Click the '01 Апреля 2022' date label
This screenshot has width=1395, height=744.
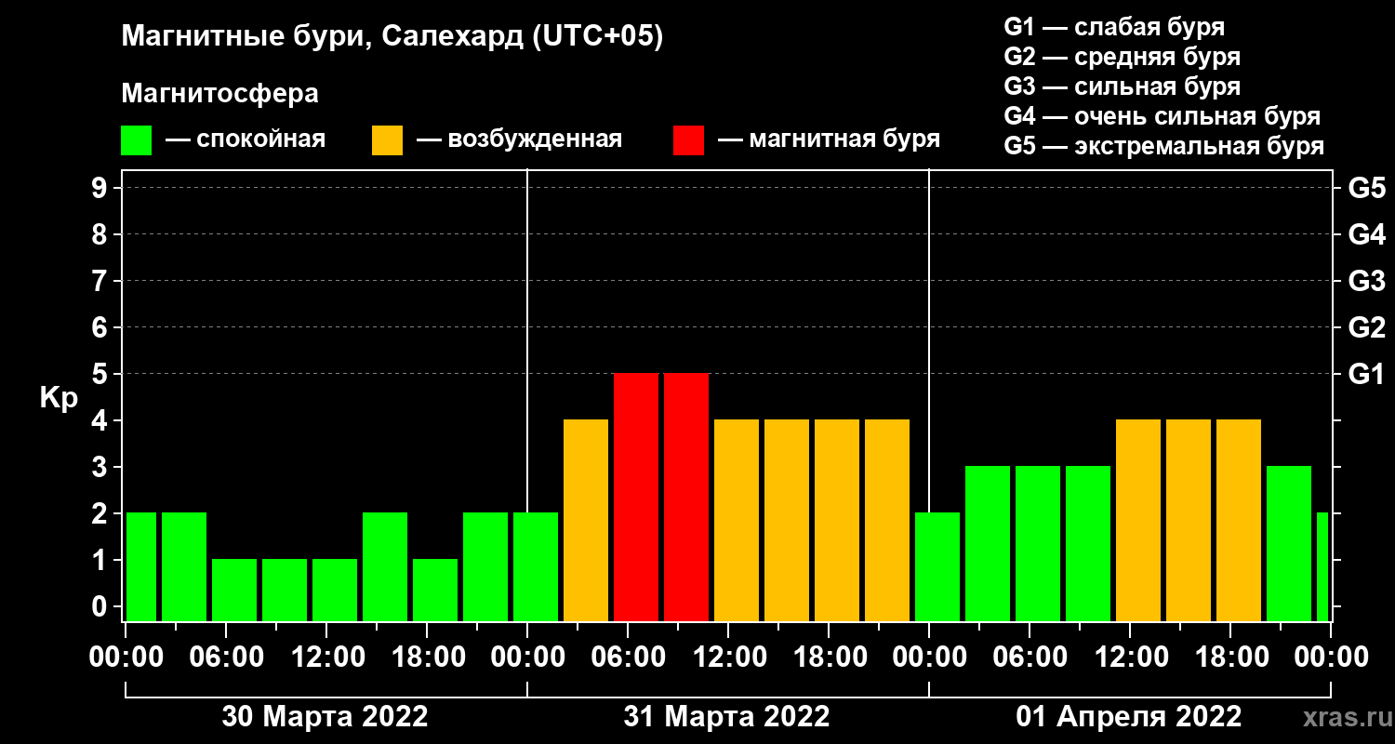1129,717
